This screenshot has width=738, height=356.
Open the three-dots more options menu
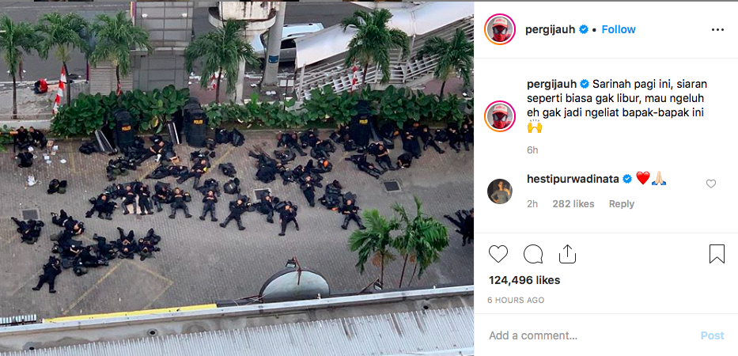(717, 30)
